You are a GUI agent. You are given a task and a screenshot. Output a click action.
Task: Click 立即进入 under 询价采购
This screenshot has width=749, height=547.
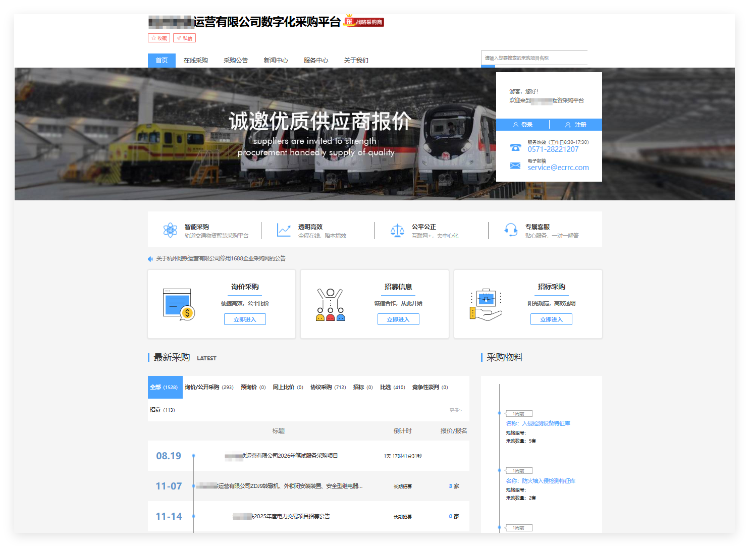coord(245,319)
